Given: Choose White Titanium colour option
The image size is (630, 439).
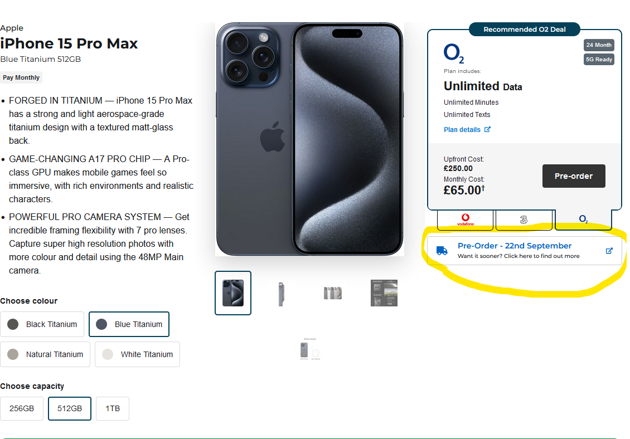Looking at the screenshot, I should [137, 354].
